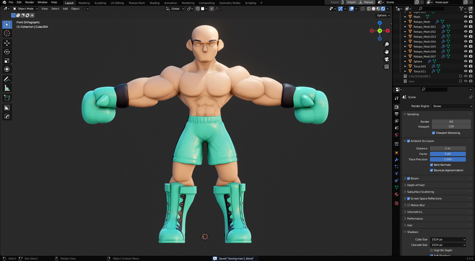Enable the Motion Blur checkbox
The image size is (475, 261).
tap(408, 205)
